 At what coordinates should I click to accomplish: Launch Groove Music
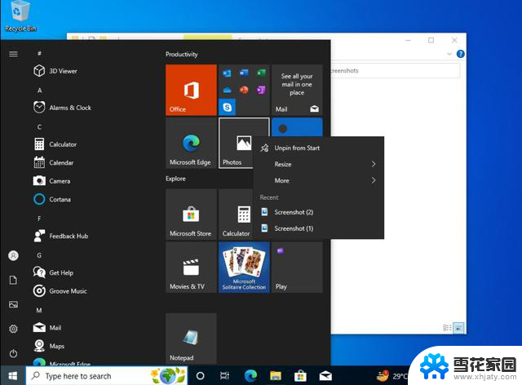[x=60, y=290]
